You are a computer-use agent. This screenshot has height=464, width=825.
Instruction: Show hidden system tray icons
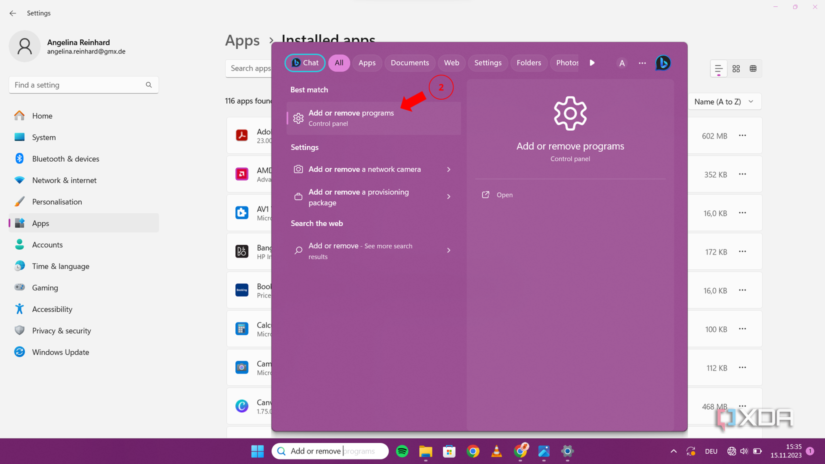click(673, 451)
